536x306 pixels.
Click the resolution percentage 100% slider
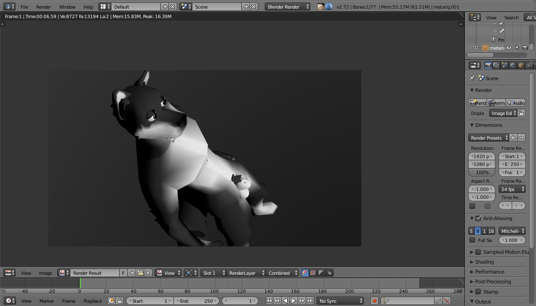click(482, 173)
